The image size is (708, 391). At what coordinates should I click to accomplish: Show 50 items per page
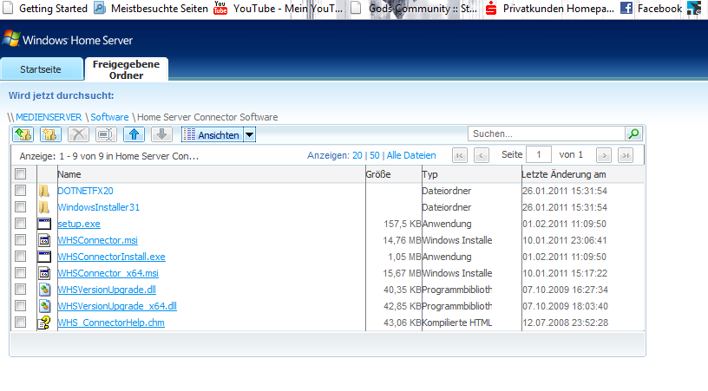(375, 155)
